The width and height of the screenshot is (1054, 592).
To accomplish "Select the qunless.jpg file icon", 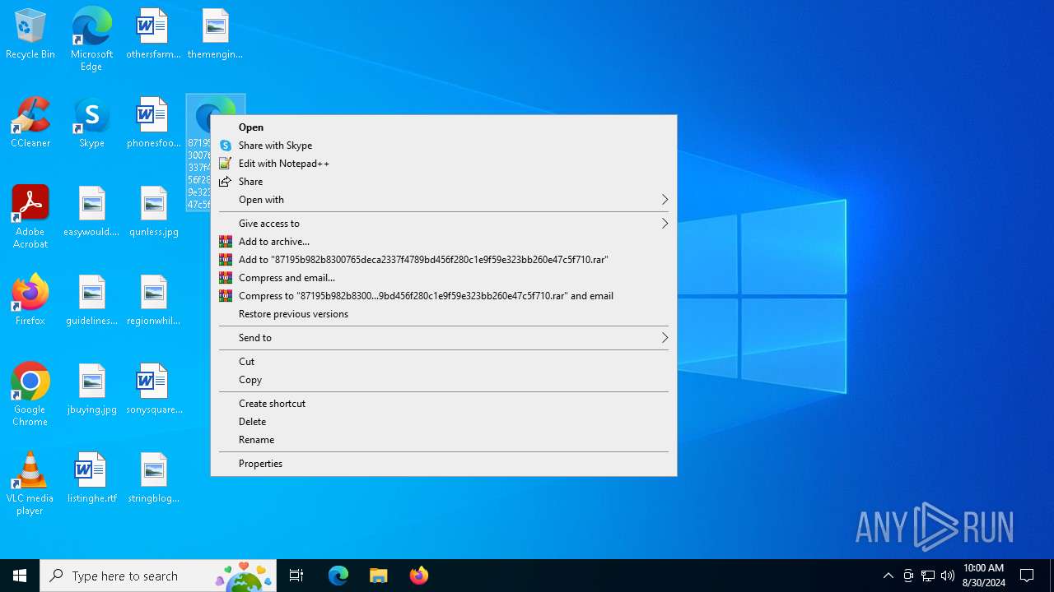I will click(153, 212).
